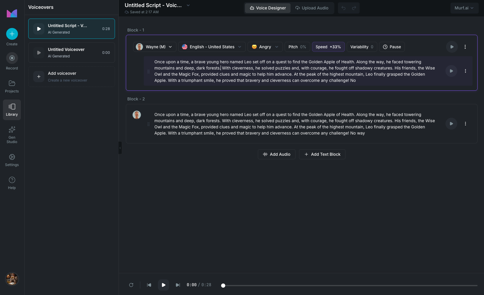Open Projects from the left sidebar

pyautogui.click(x=12, y=83)
